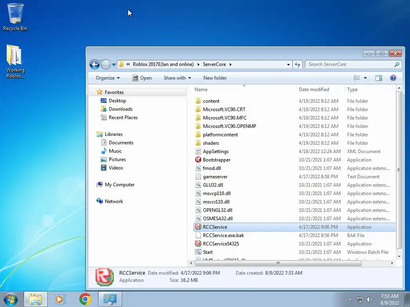
Task: Click the Open toolbar button
Action: 142,78
